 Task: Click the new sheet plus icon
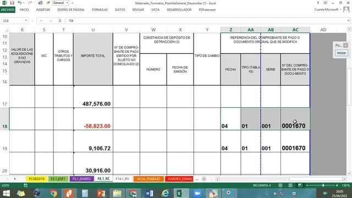point(204,179)
